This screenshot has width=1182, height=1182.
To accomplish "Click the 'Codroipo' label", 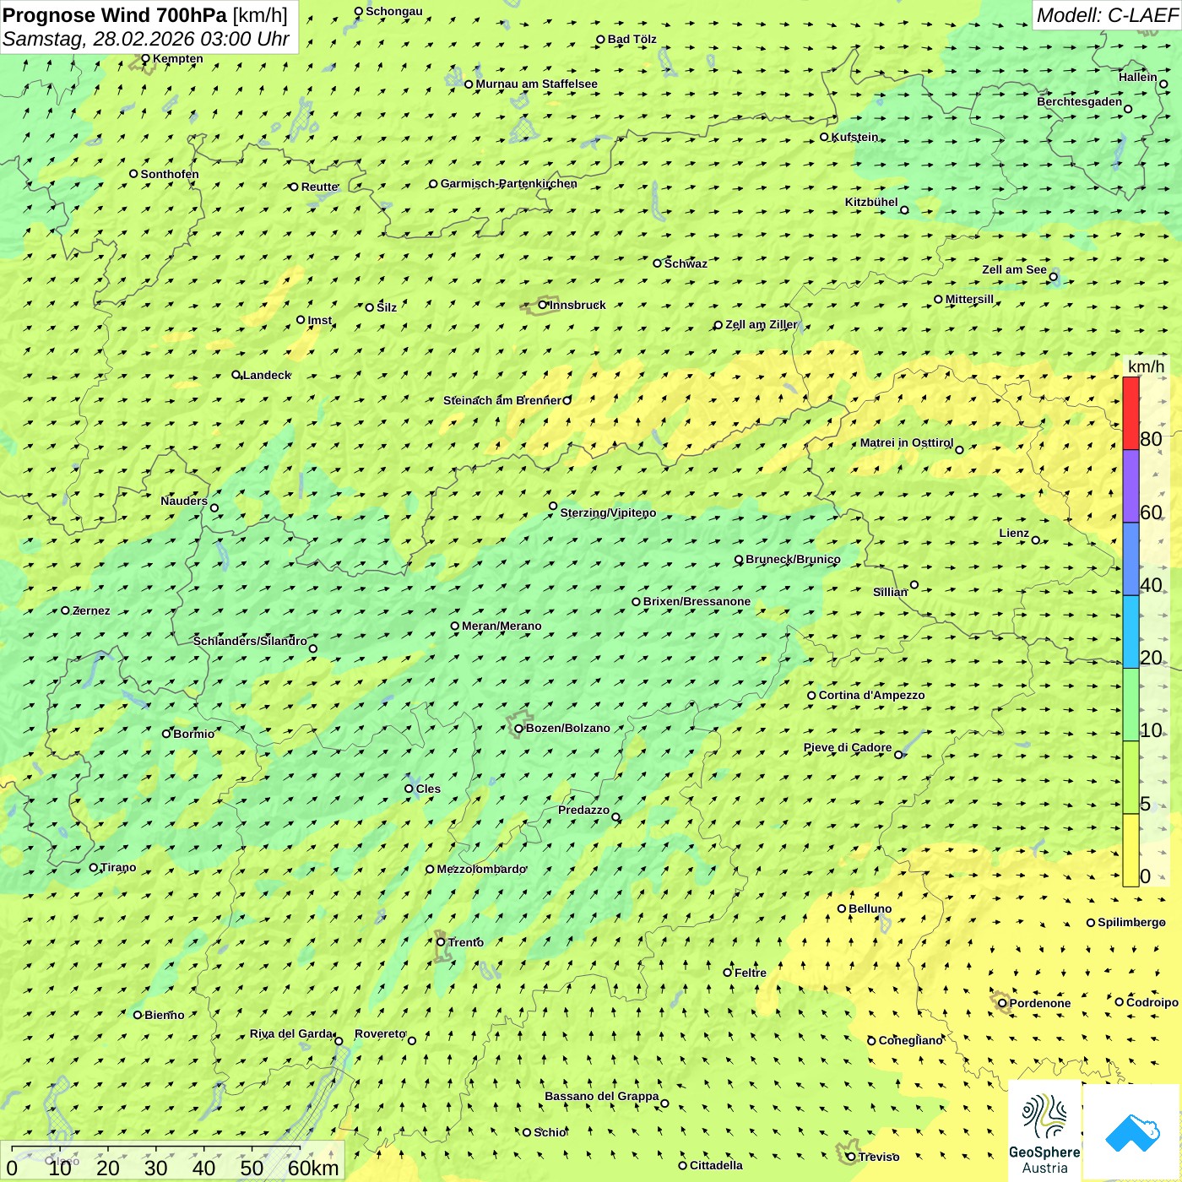I will coord(1152,1002).
